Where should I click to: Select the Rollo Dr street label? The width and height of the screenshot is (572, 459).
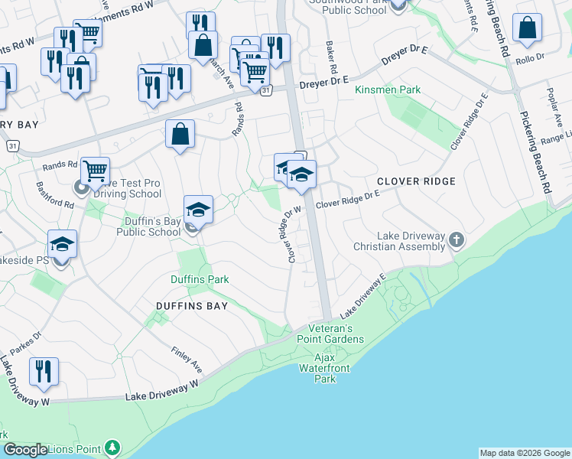point(530,59)
